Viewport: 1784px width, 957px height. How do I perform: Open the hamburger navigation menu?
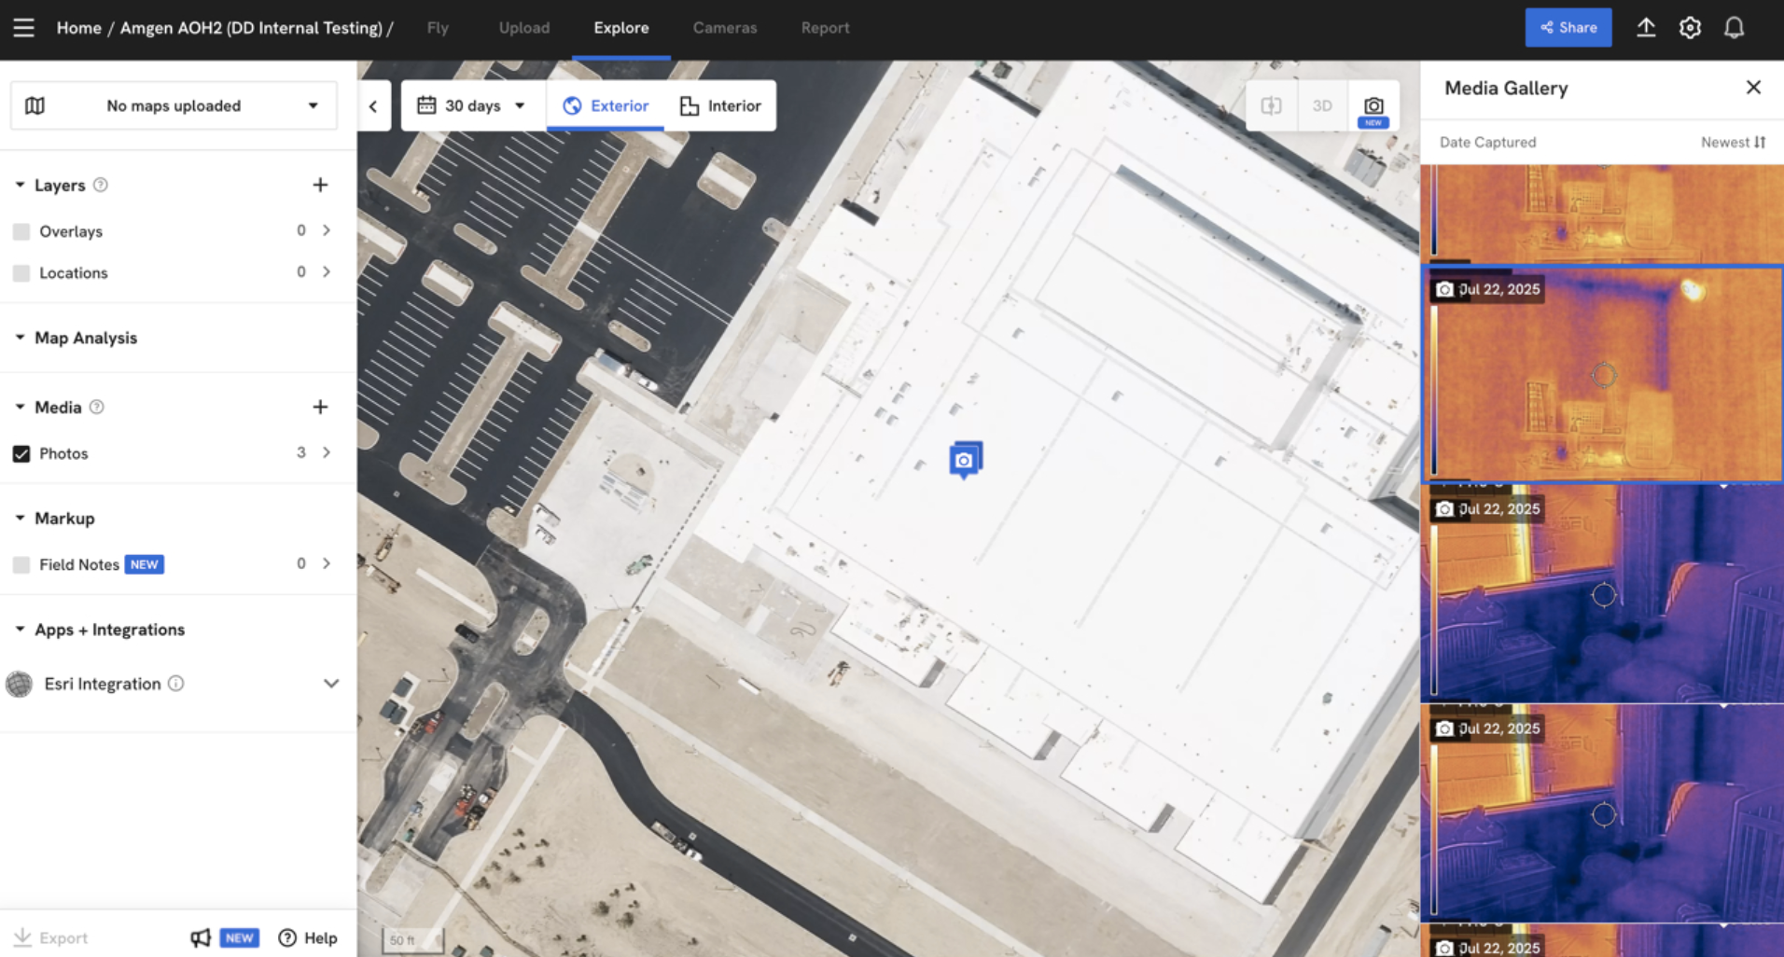click(23, 28)
